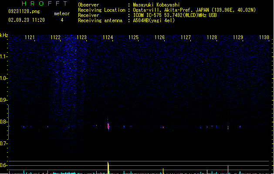The image size is (274, 174).
Task: Click the 'meteor' label
Action: click(62, 13)
